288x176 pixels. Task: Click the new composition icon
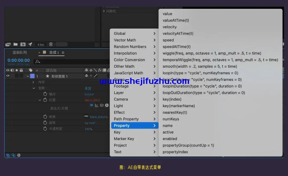[23, 44]
